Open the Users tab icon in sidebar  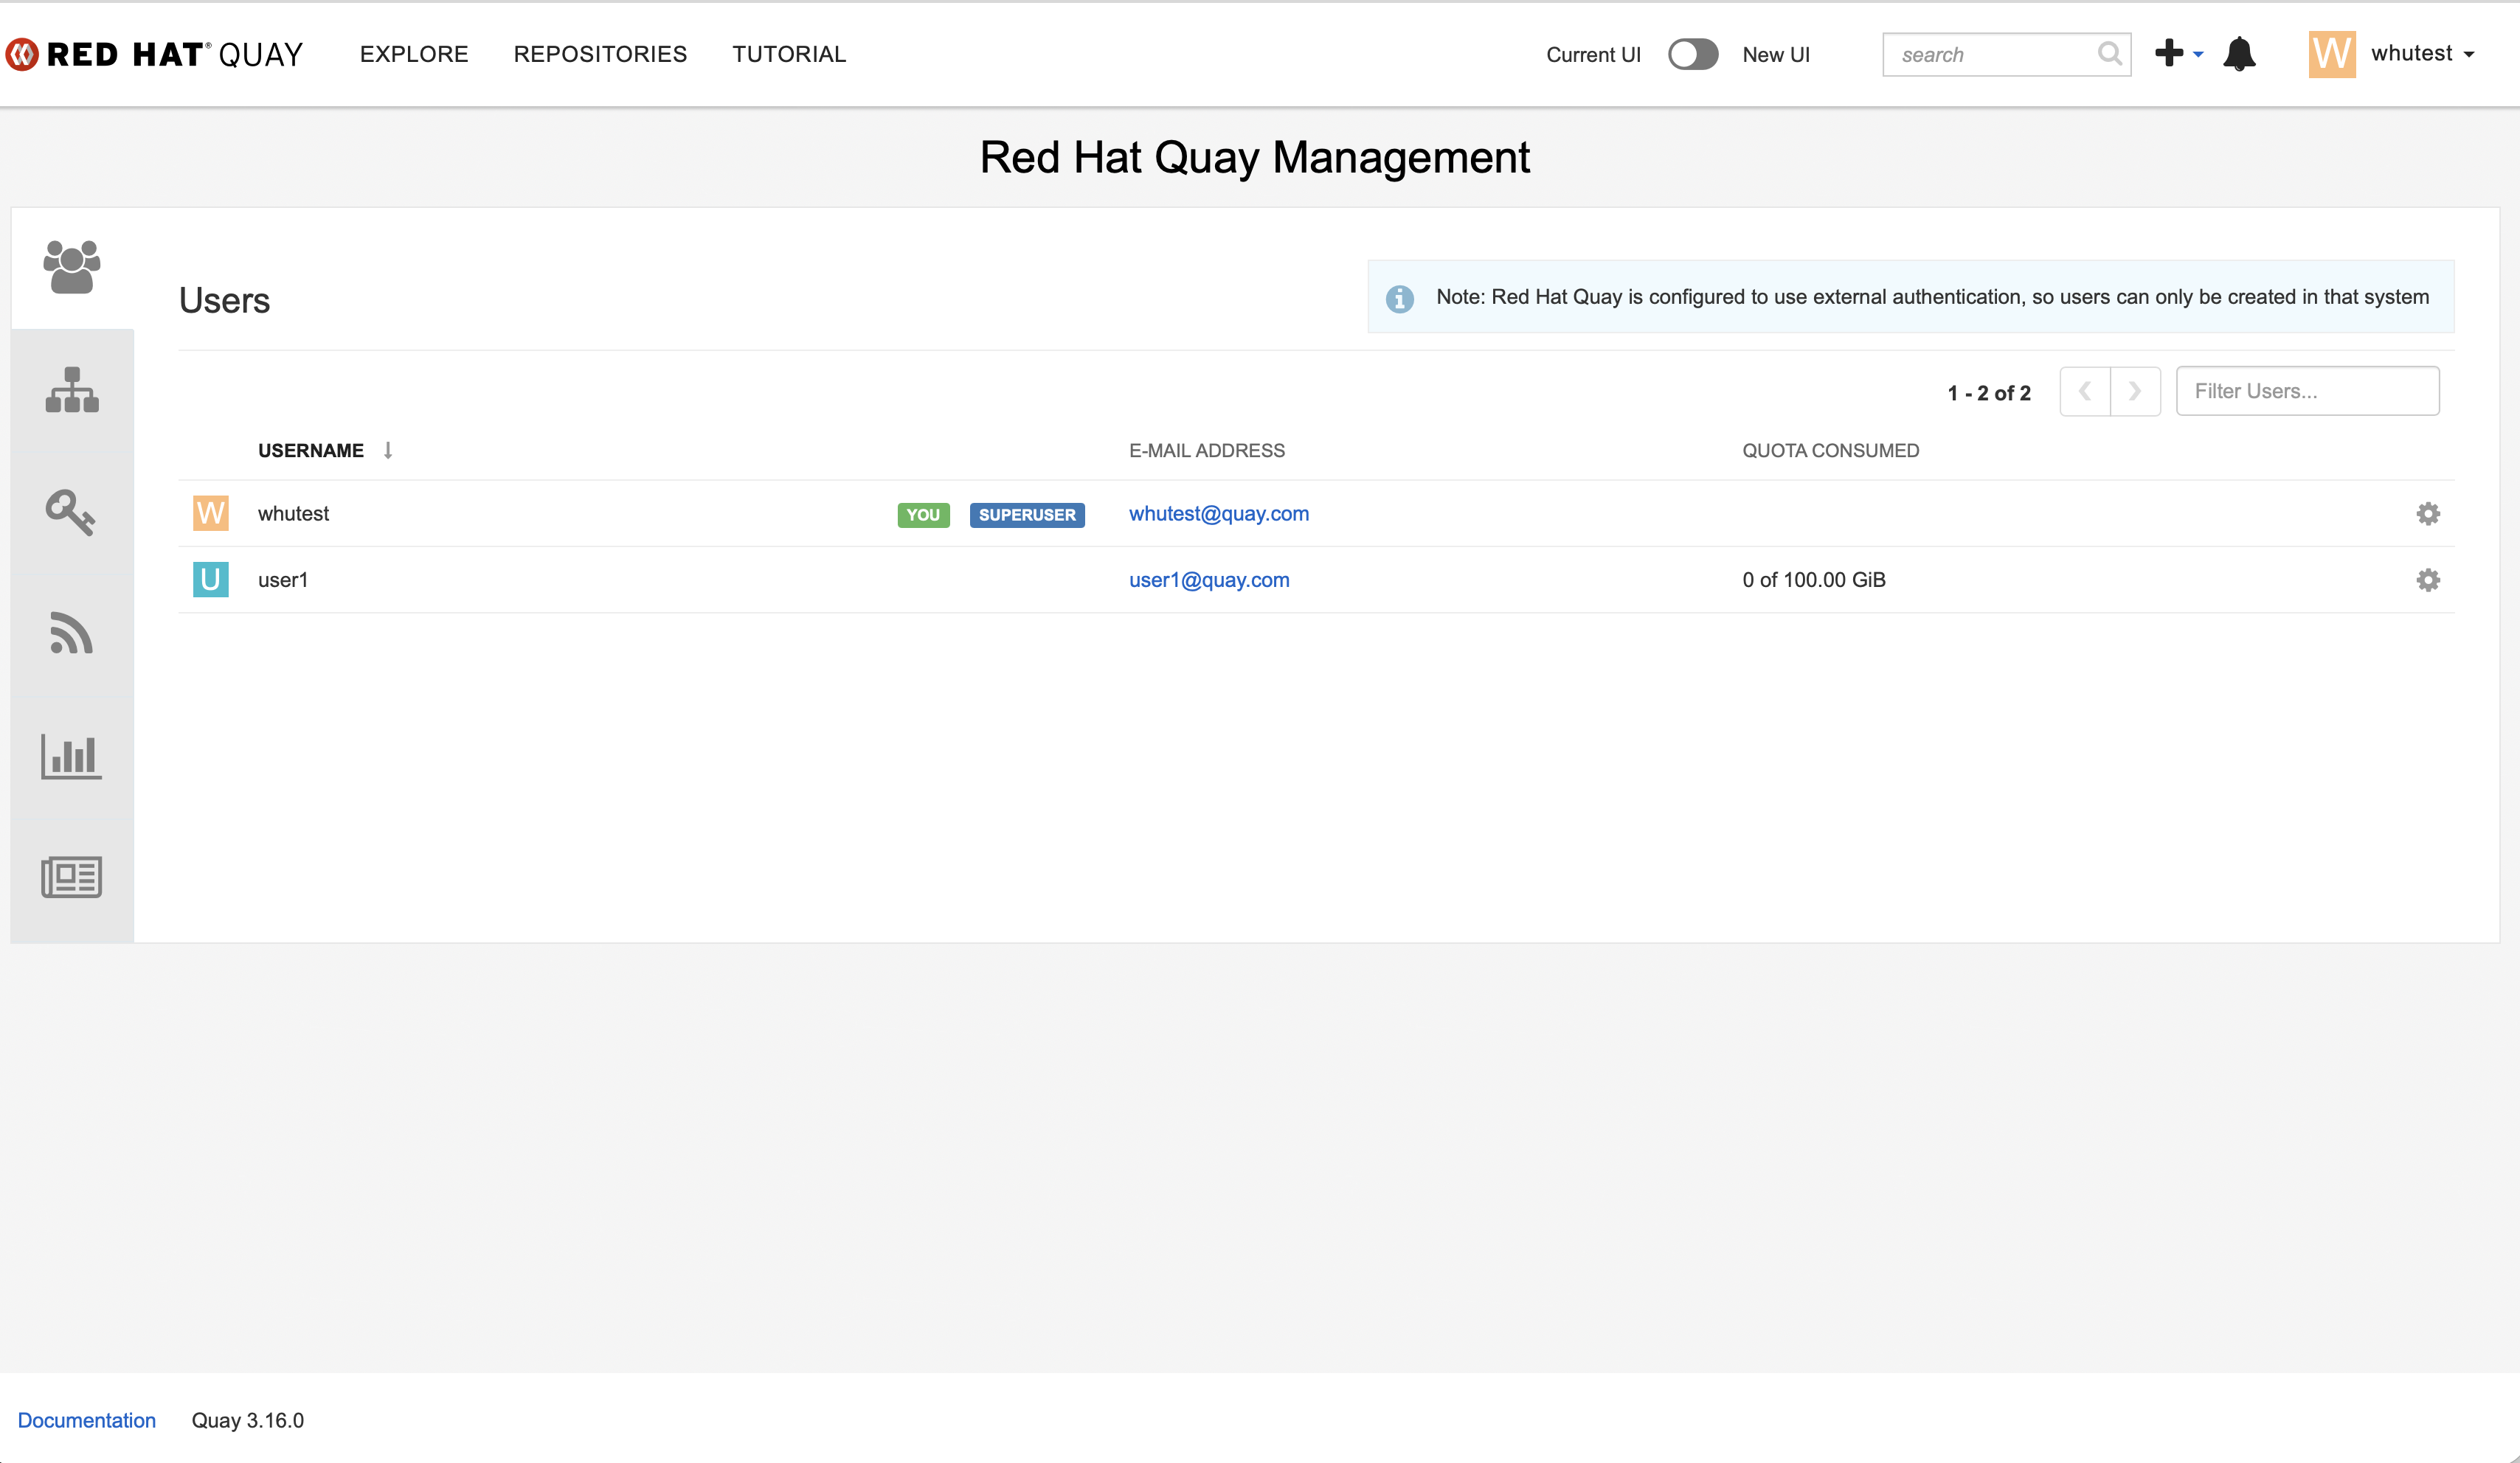(x=72, y=267)
